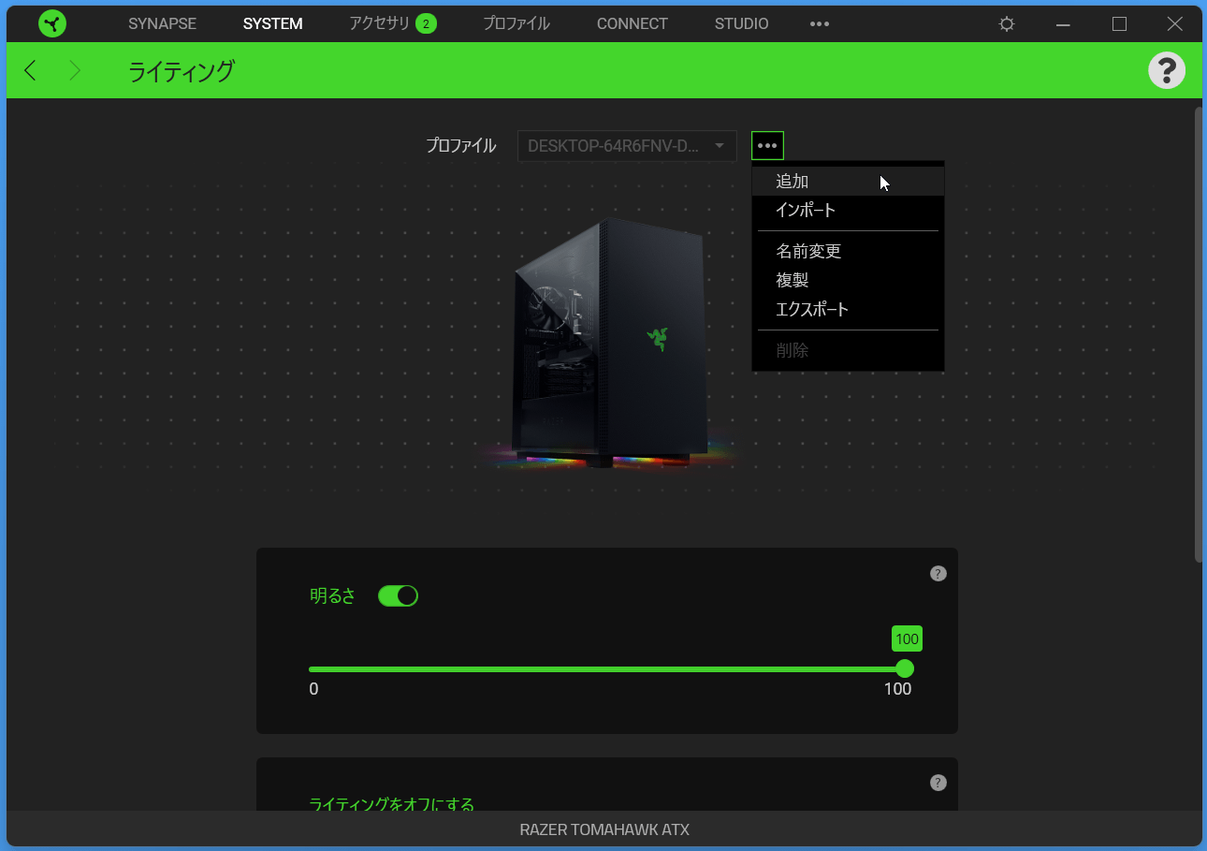The height and width of the screenshot is (851, 1207).
Task: Click the アクセサリ badge showing 2
Action: click(426, 24)
